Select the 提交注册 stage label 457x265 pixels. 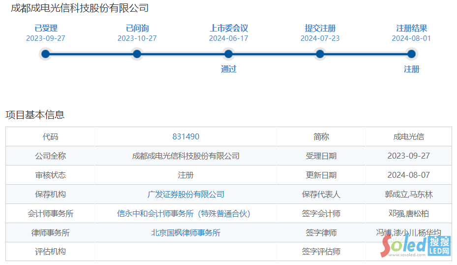tap(320, 29)
